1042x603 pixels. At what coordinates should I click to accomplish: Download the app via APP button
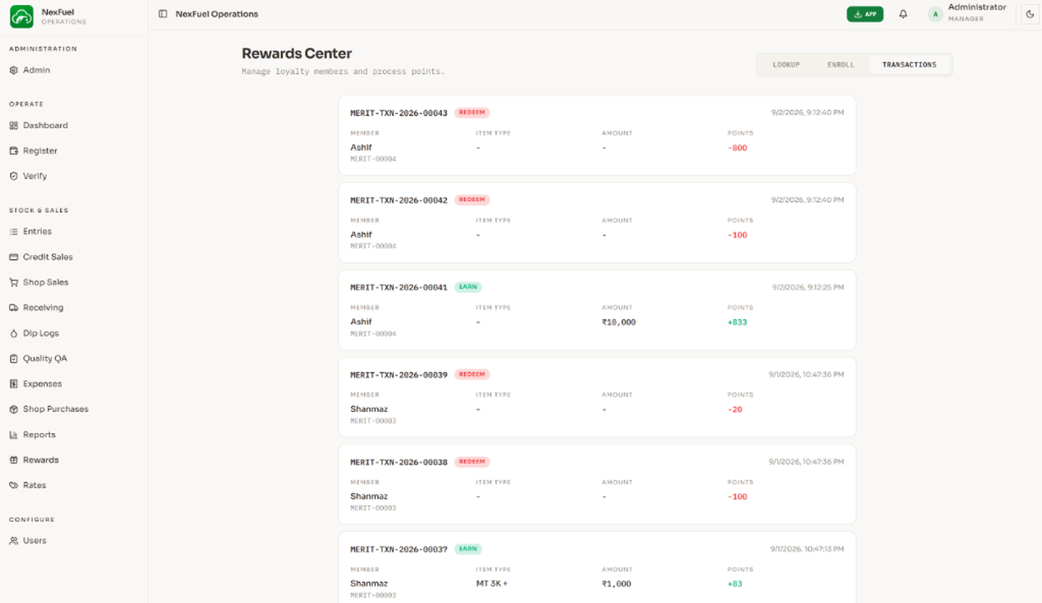pos(865,14)
